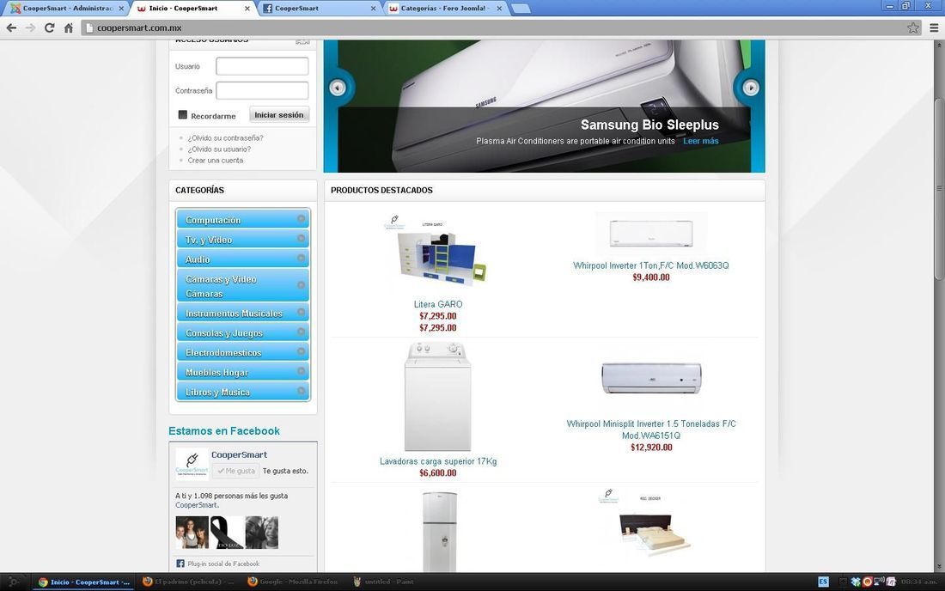The width and height of the screenshot is (945, 591).
Task: Open El padrino Firefox window from taskbar
Action: click(188, 582)
